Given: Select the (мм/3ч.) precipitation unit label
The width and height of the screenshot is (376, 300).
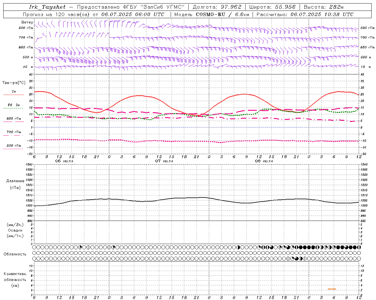Looking at the screenshot, I should click(x=15, y=225).
